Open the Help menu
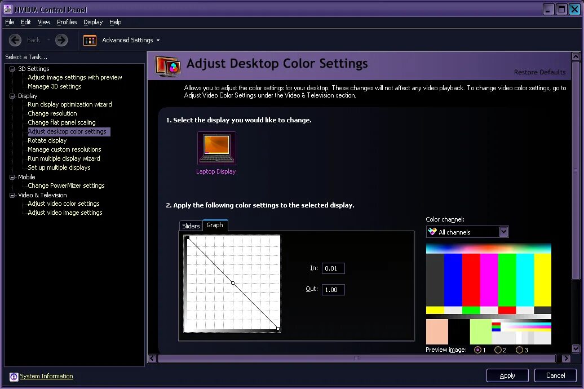This screenshot has width=584, height=389. tap(116, 22)
